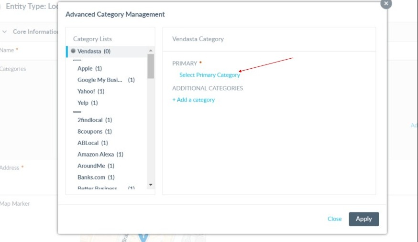418x242 pixels.
Task: Select AroundMe from the list
Action: coord(96,166)
